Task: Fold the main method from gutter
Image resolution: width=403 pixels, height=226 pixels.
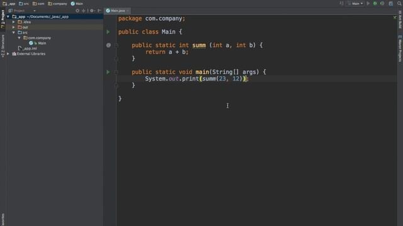Action: (116, 72)
